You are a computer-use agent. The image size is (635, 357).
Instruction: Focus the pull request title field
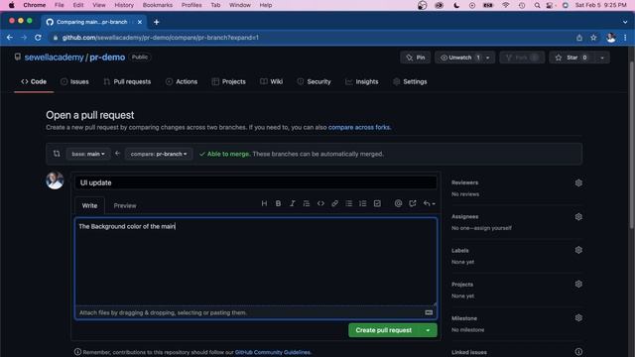coord(256,182)
